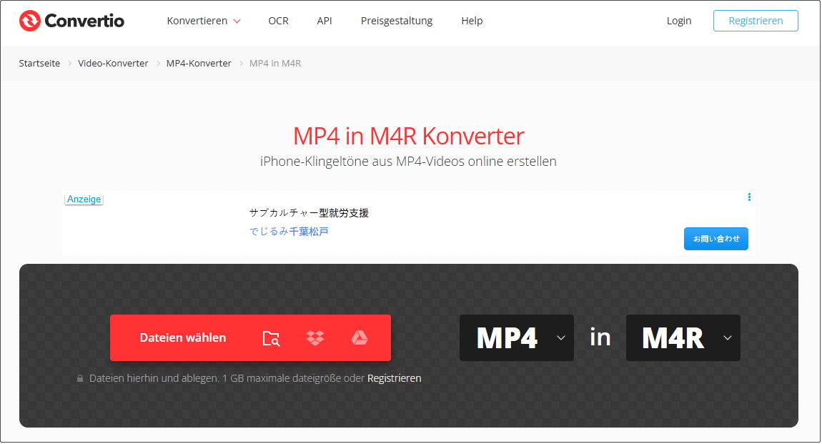
Task: Choose file from Google Drive icon
Action: 359,338
